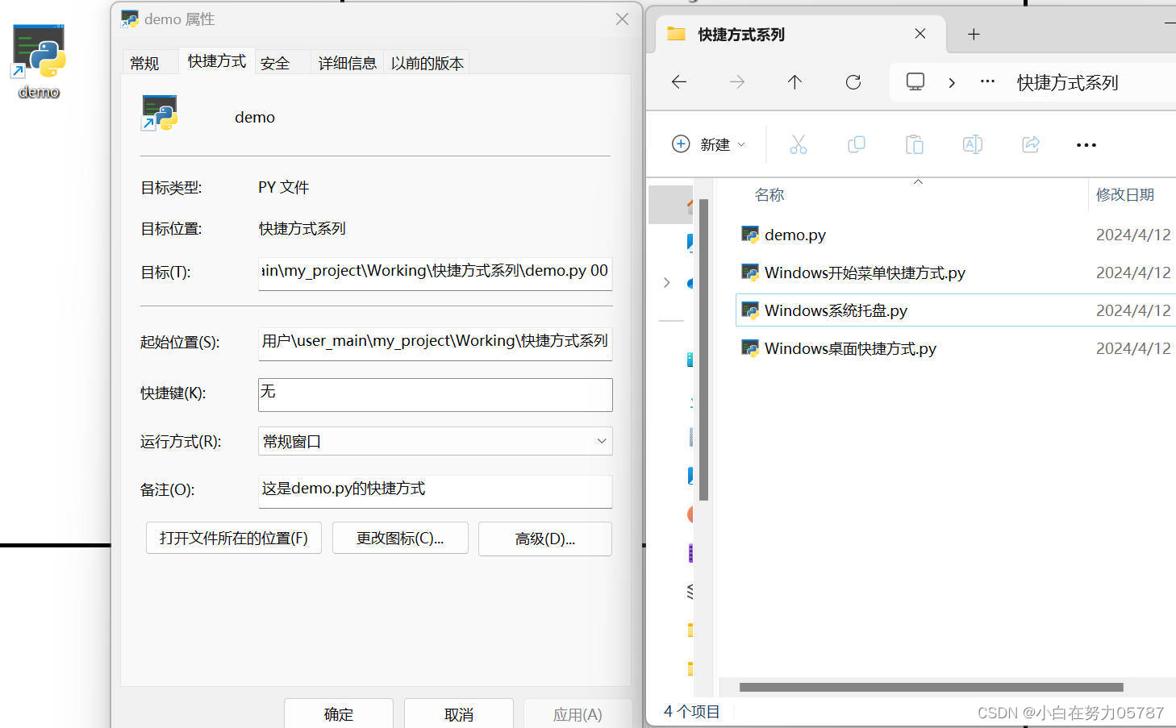Switch to the 常规 tab
This screenshot has height=728, width=1176.
[x=148, y=61]
